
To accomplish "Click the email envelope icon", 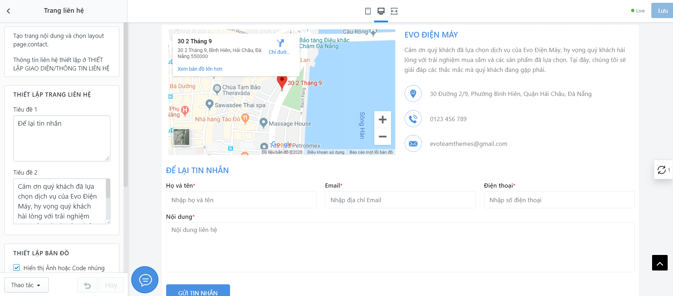I will coord(413,143).
